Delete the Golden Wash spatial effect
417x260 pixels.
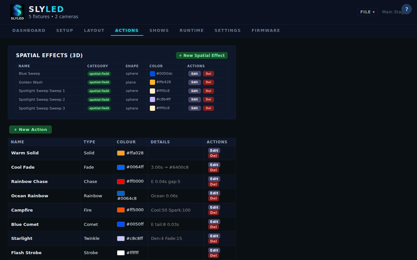point(208,82)
